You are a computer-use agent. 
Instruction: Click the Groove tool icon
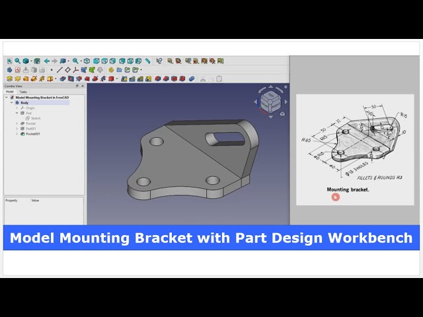[79, 79]
